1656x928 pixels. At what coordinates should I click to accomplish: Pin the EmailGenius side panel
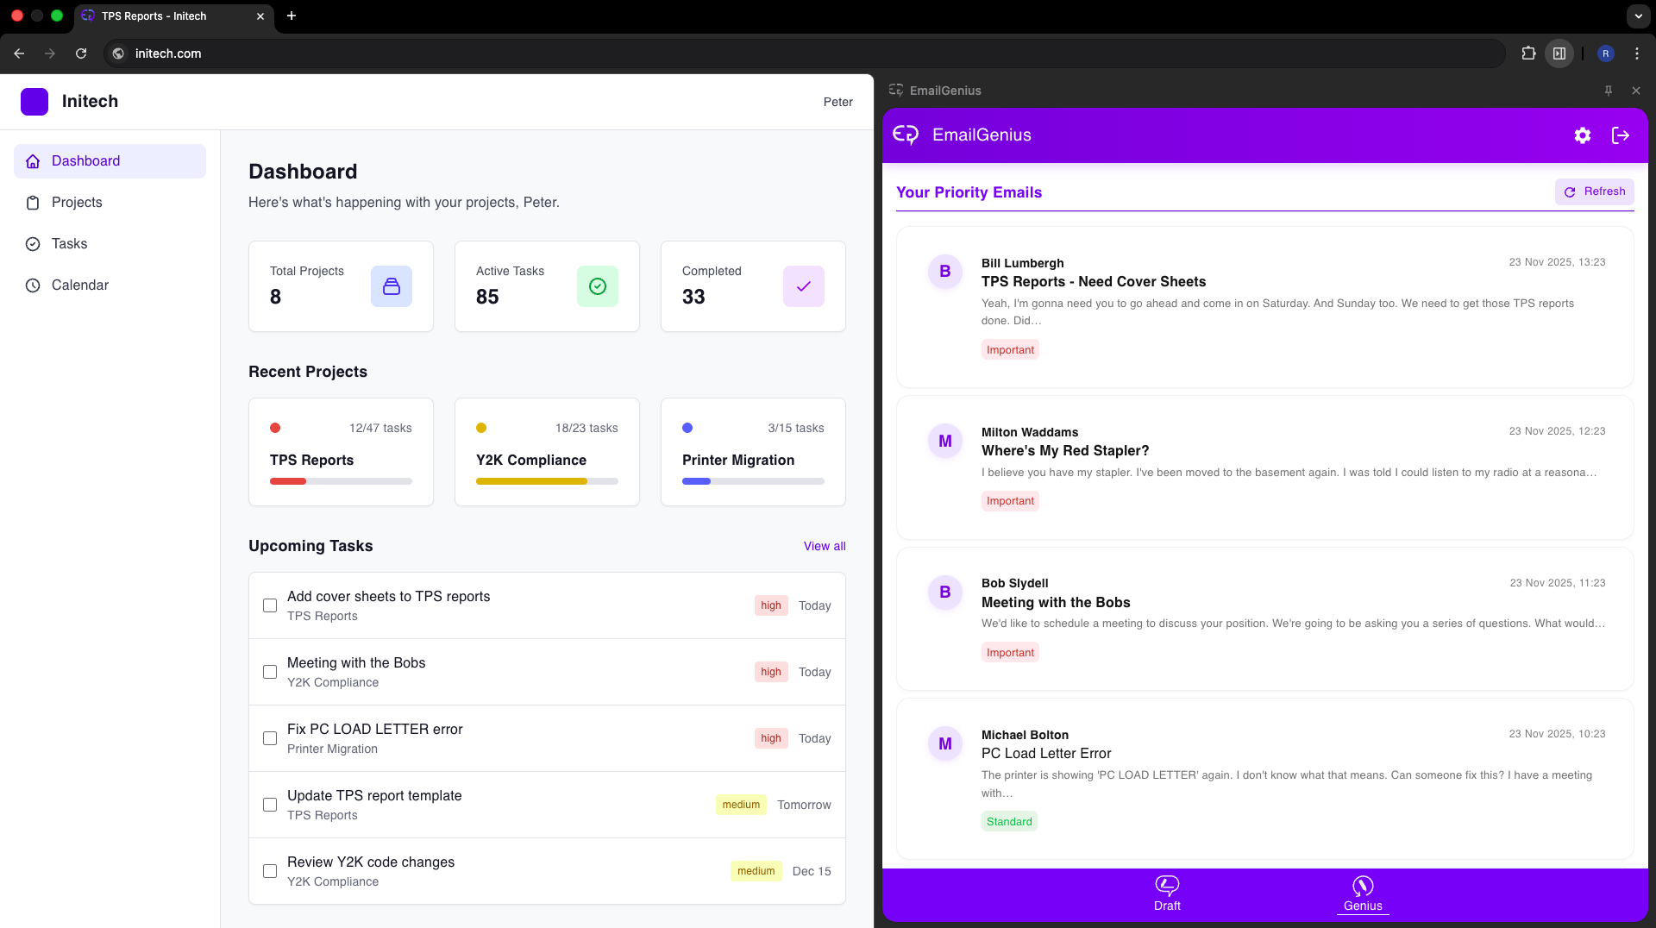pyautogui.click(x=1609, y=90)
